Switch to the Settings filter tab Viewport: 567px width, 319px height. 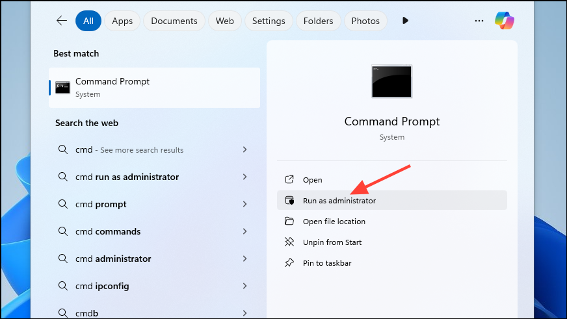tap(269, 21)
